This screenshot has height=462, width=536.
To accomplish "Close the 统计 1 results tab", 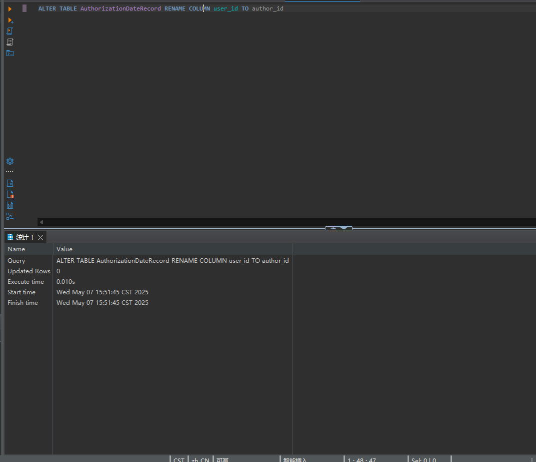I will point(40,237).
